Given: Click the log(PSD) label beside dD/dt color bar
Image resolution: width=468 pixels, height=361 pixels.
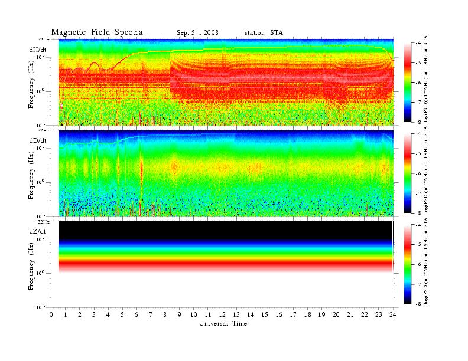Looking at the screenshot, I should (x=426, y=170).
